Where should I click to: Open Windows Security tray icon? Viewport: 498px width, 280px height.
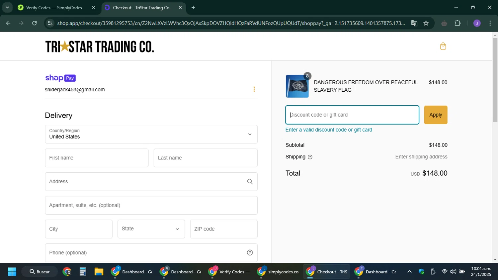pos(422,272)
